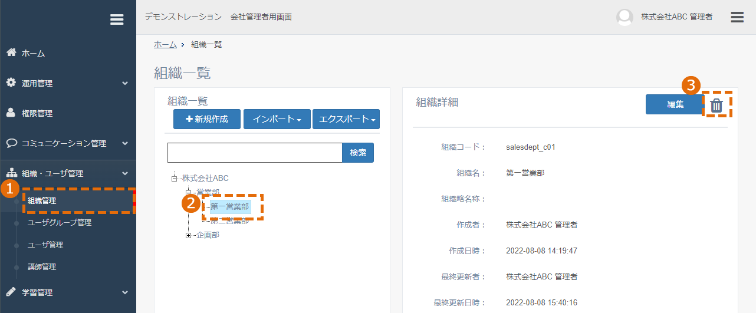Click org chart icon for 組織・ユーザ管理
This screenshot has height=313, width=756.
(x=11, y=173)
